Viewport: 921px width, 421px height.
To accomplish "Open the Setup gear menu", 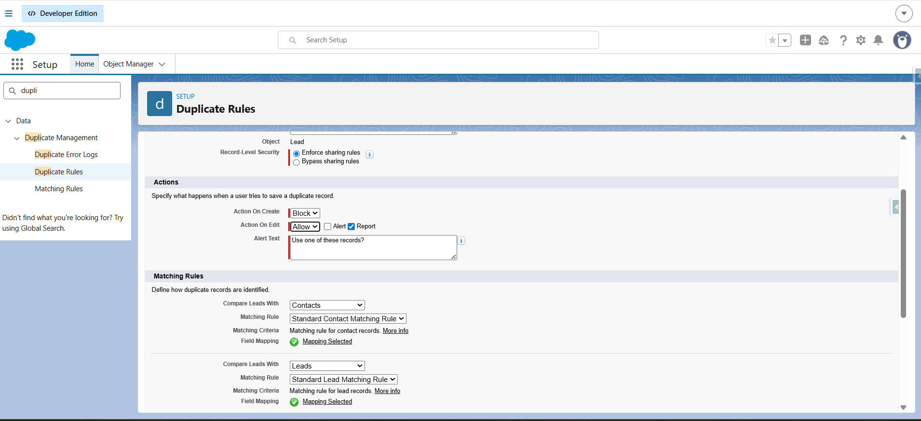I will pyautogui.click(x=861, y=40).
